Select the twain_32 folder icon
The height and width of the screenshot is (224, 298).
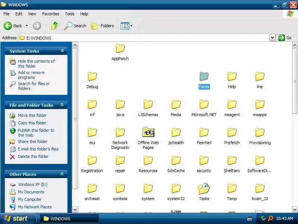pos(260,189)
